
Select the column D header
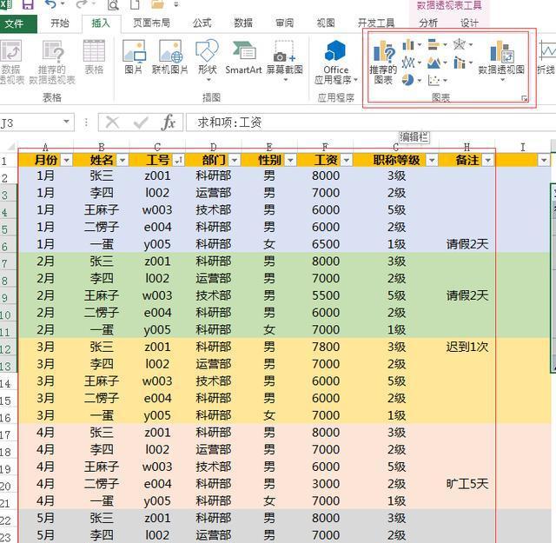[214, 147]
